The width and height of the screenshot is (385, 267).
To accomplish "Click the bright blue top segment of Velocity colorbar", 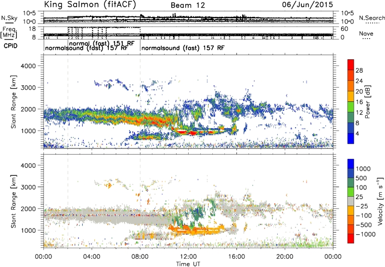I will pos(351,164).
